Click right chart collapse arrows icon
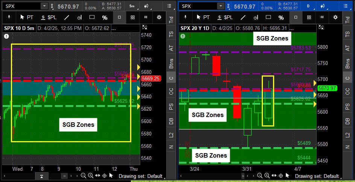 (321, 27)
